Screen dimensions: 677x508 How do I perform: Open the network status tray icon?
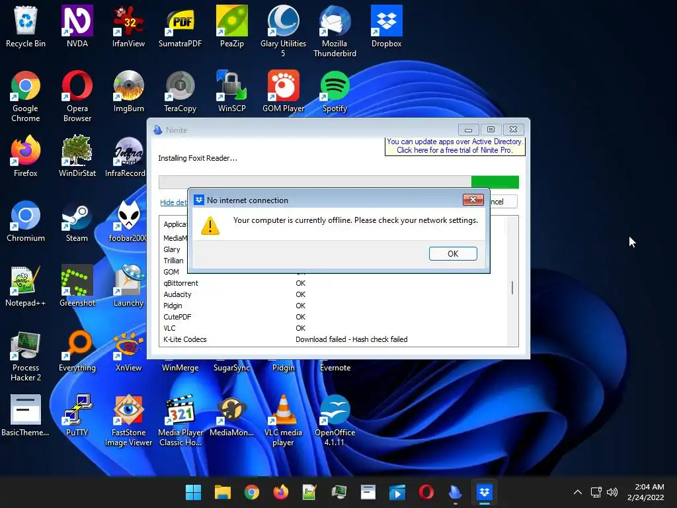point(596,492)
